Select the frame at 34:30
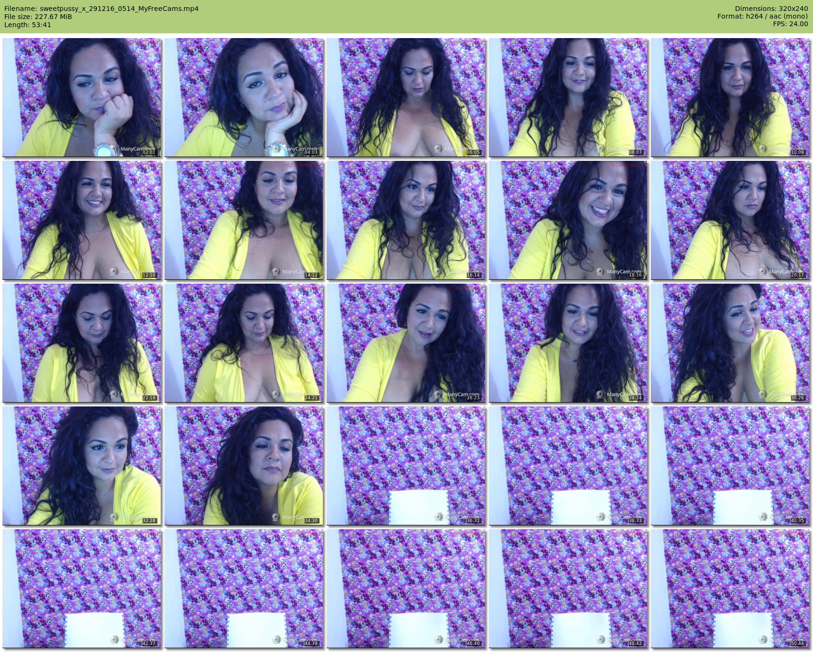The image size is (813, 652). (244, 465)
